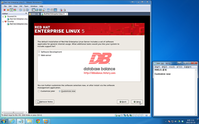
Task: Toggle the Show Sidebar toolbar icon
Action: [x=33, y=10]
